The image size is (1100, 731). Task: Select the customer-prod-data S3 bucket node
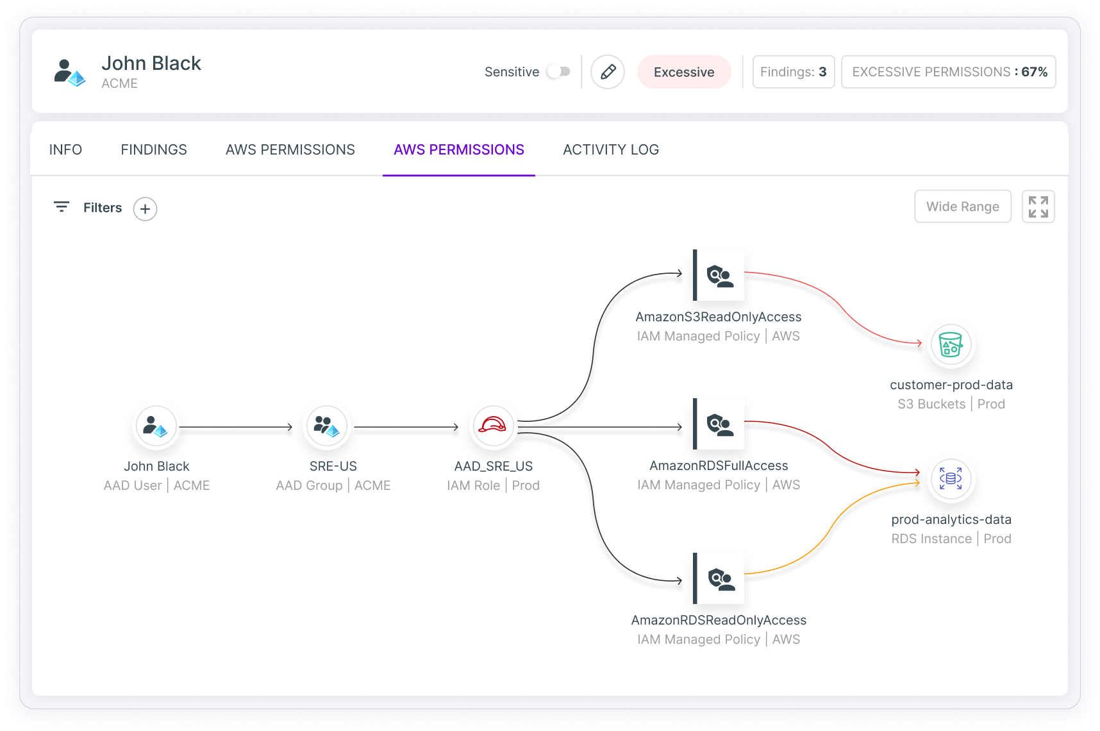(x=951, y=345)
